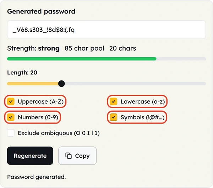Screen dimensions: 213x188
Task: Uncheck the Lowercase (a-z) checkbox
Action: (x=114, y=101)
